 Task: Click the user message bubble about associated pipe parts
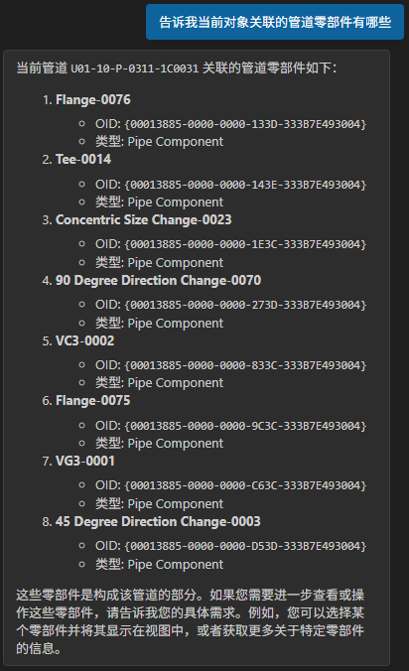tap(275, 22)
